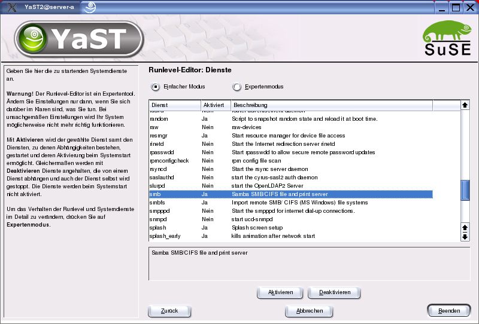Screen dimensions: 479x324
Task: Click the X window menu icon in title bar
Action: [x=12, y=7]
